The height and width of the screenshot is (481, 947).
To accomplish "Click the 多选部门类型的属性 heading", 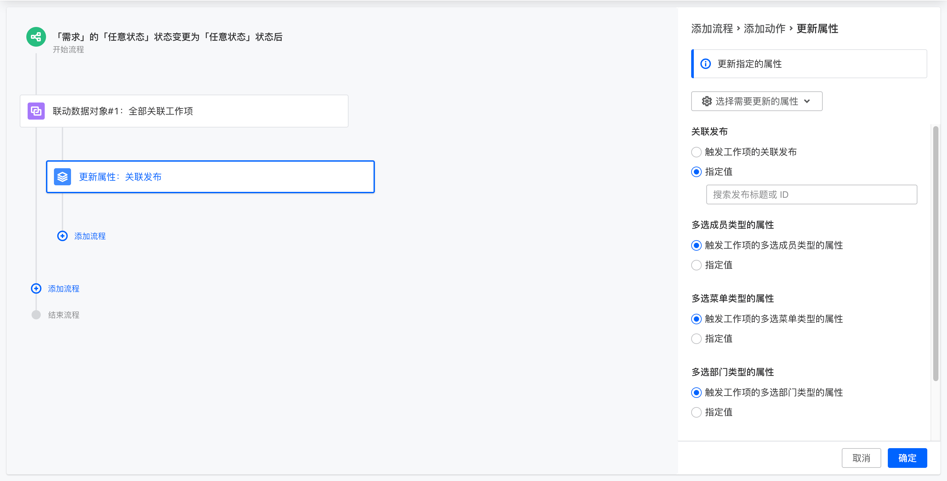I will pos(732,372).
